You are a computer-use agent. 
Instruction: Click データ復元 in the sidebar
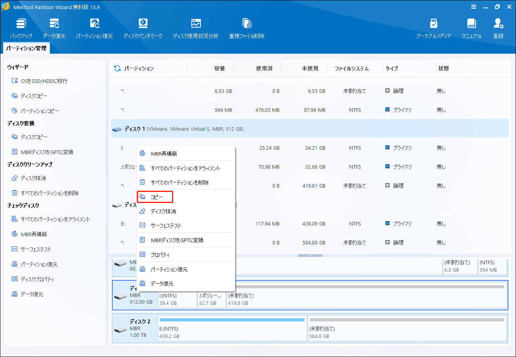[27, 294]
